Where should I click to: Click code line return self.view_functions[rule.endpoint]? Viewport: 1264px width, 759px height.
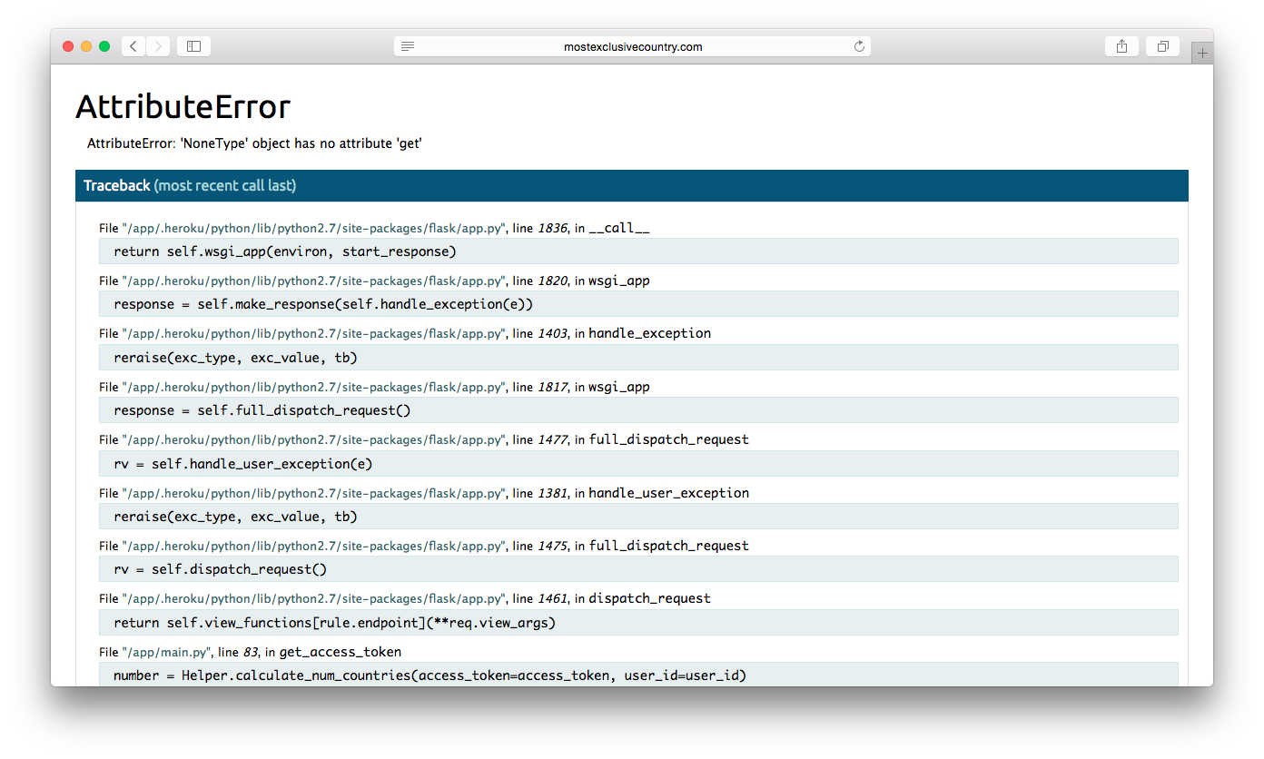tap(638, 622)
